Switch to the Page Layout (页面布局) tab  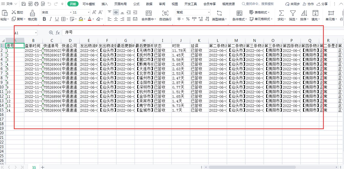[121, 4]
